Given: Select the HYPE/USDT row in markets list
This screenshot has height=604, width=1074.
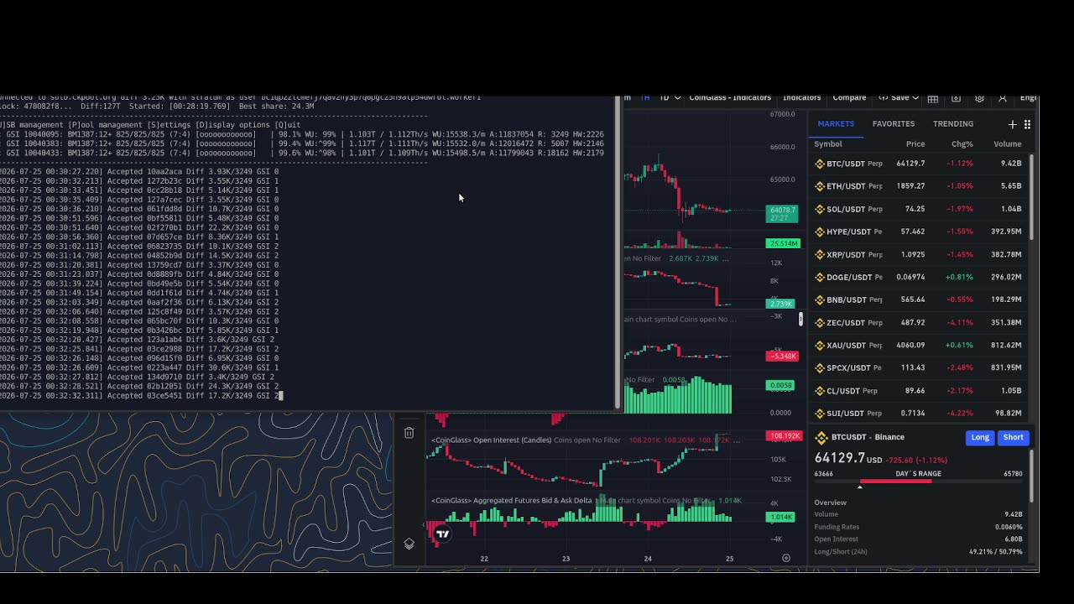Looking at the screenshot, I should coord(919,232).
